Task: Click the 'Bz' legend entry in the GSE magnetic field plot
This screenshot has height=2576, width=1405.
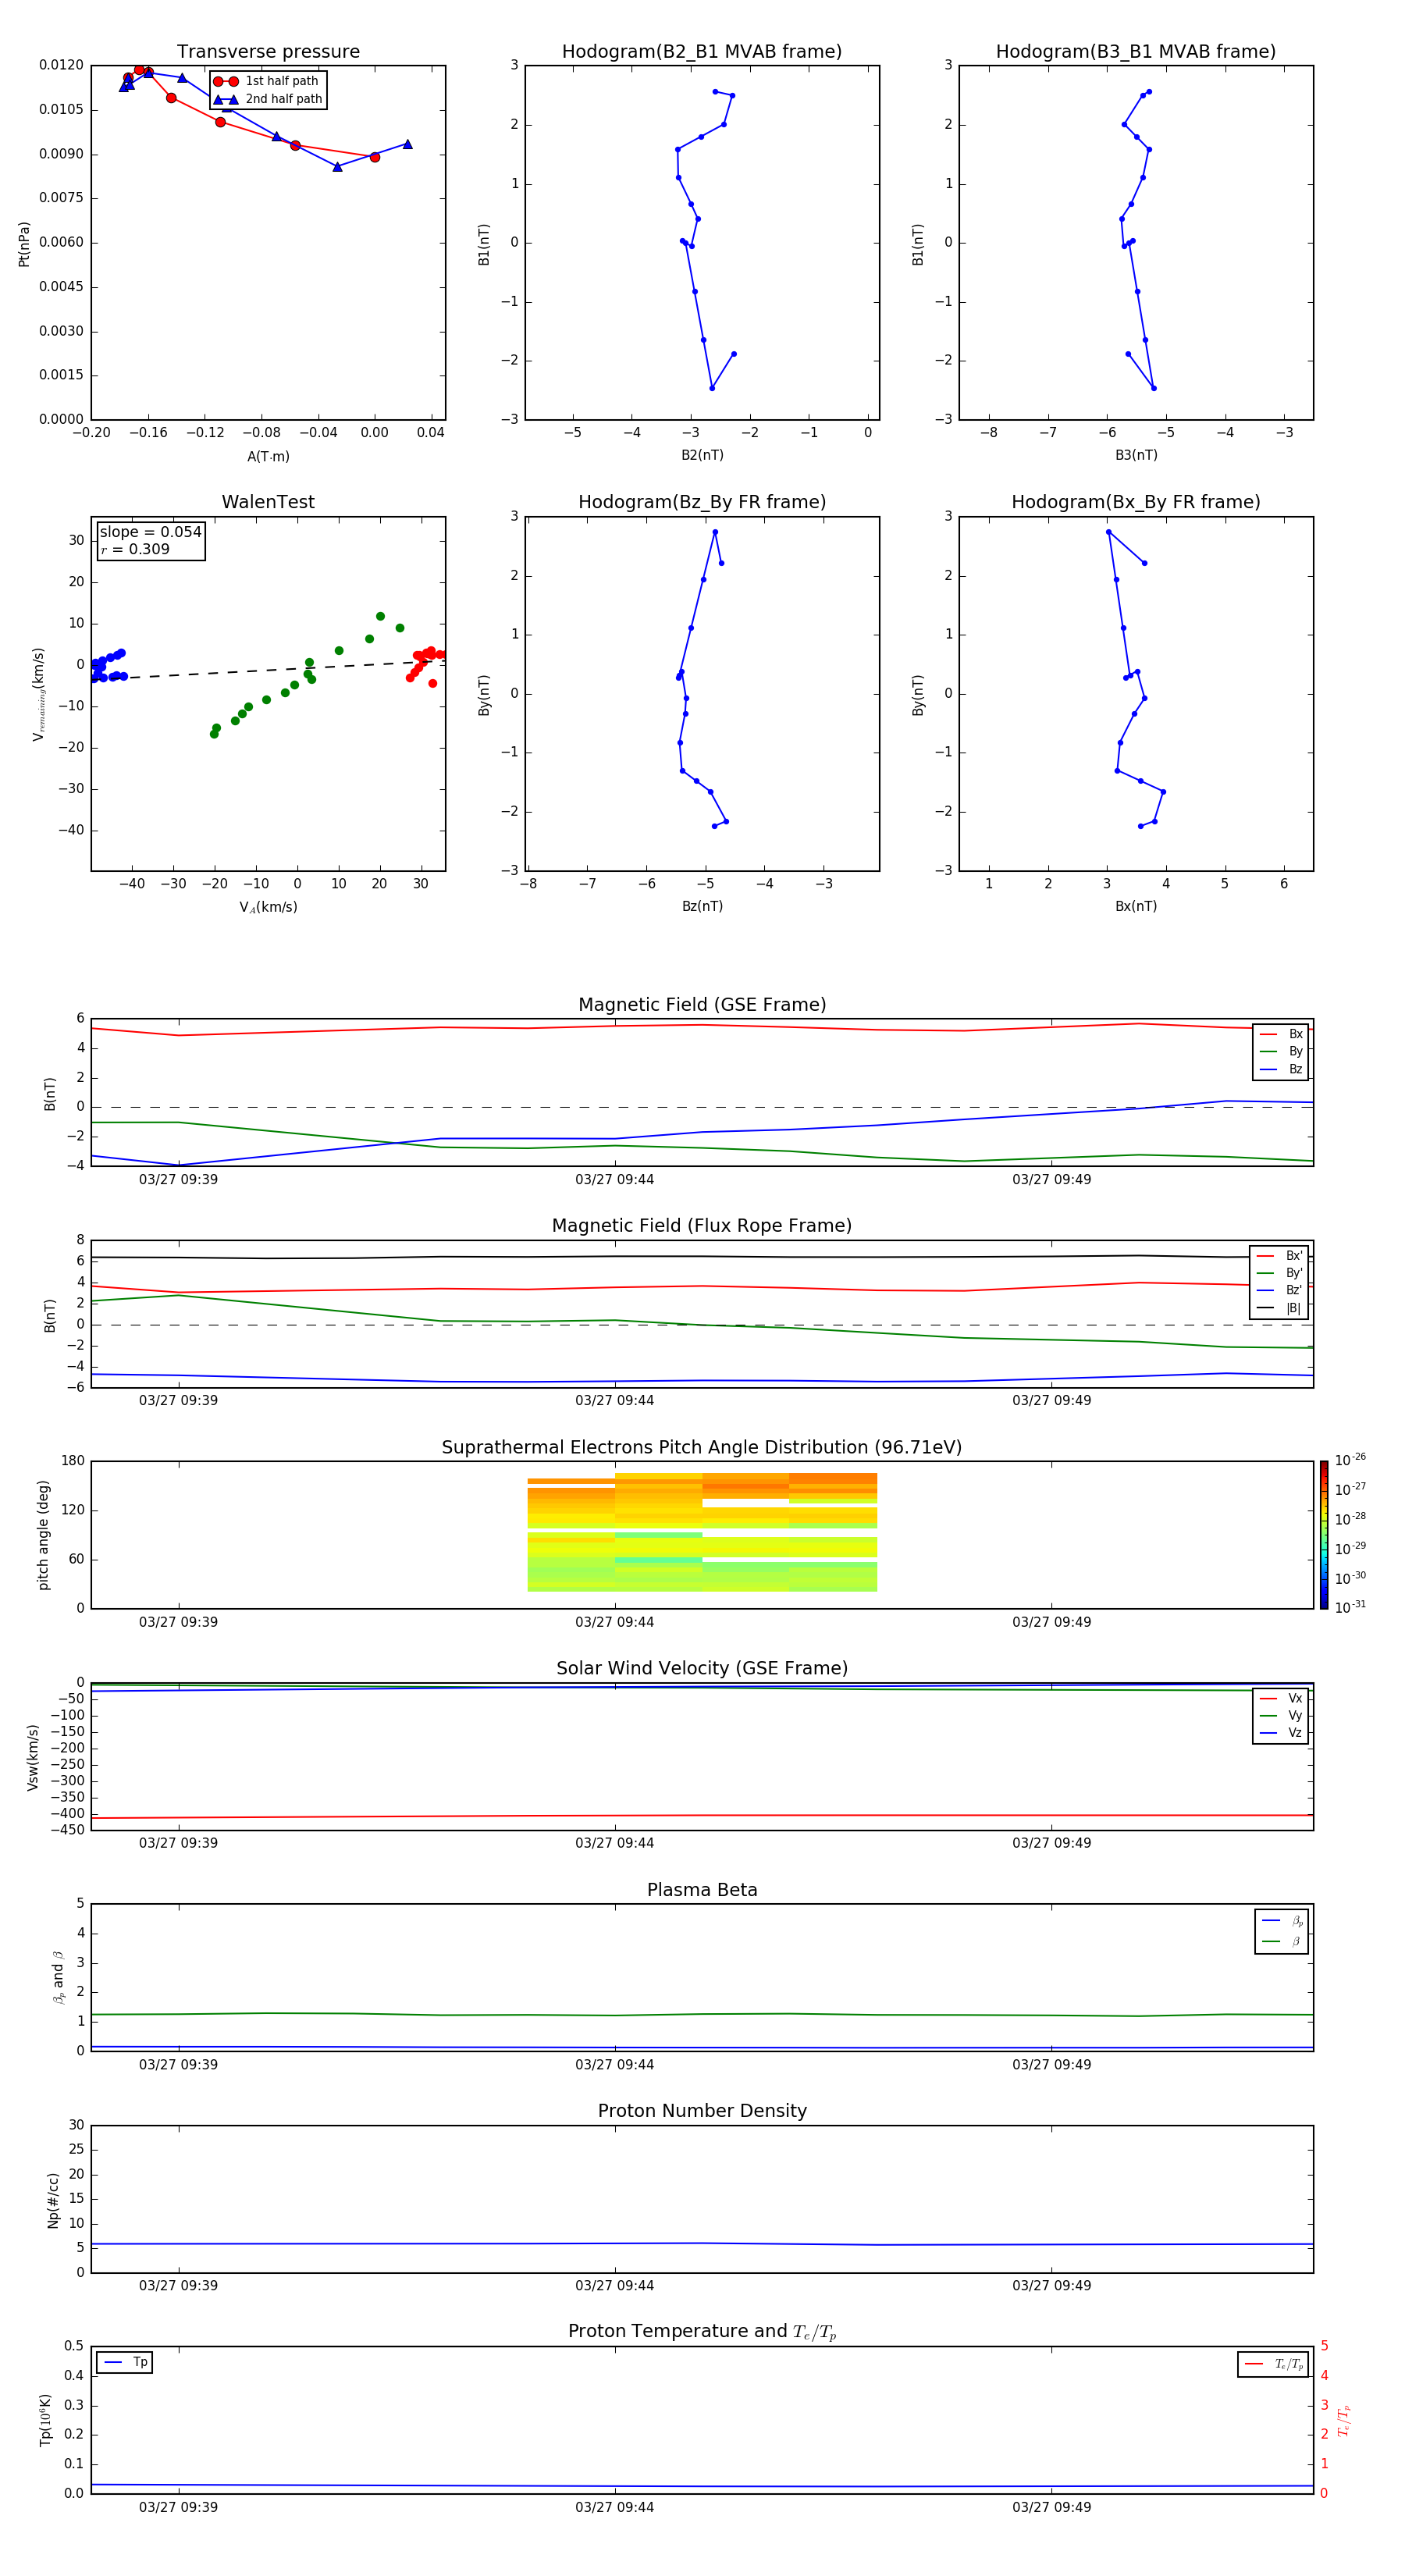Action: pyautogui.click(x=1282, y=1069)
